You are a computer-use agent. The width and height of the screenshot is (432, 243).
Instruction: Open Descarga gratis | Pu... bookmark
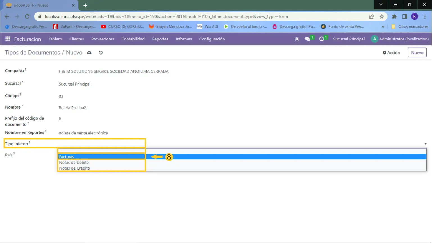tap(294, 26)
